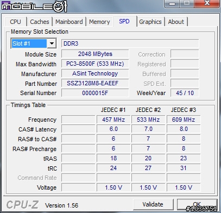Click the 2048 MBytes module size value

click(x=95, y=54)
